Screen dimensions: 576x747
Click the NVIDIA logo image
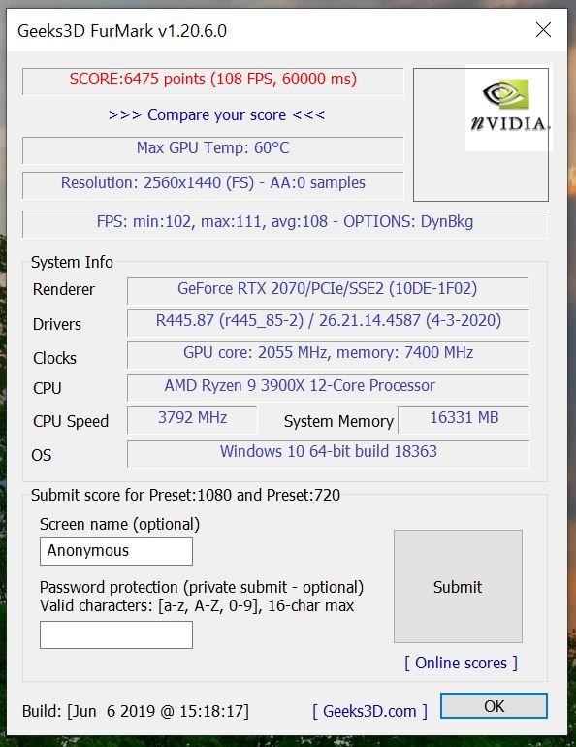[x=507, y=108]
